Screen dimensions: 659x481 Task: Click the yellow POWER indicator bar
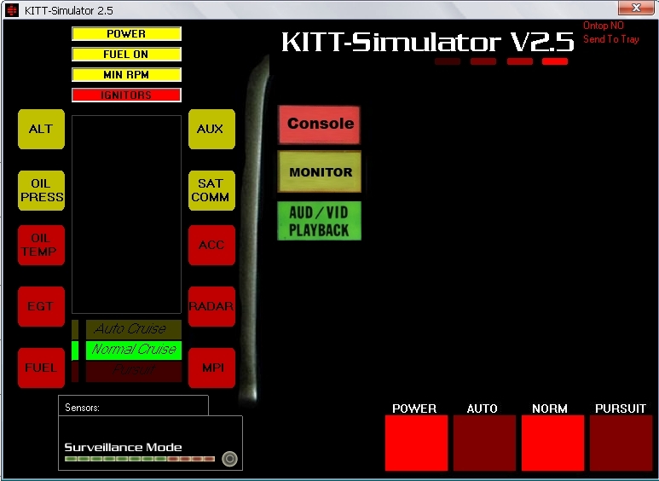click(x=126, y=33)
